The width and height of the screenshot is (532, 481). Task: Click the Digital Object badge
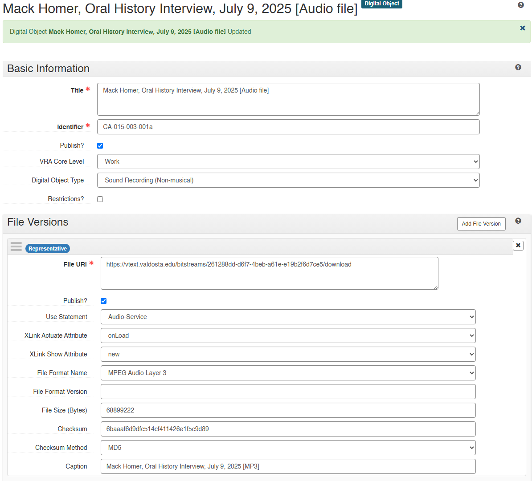tap(382, 4)
